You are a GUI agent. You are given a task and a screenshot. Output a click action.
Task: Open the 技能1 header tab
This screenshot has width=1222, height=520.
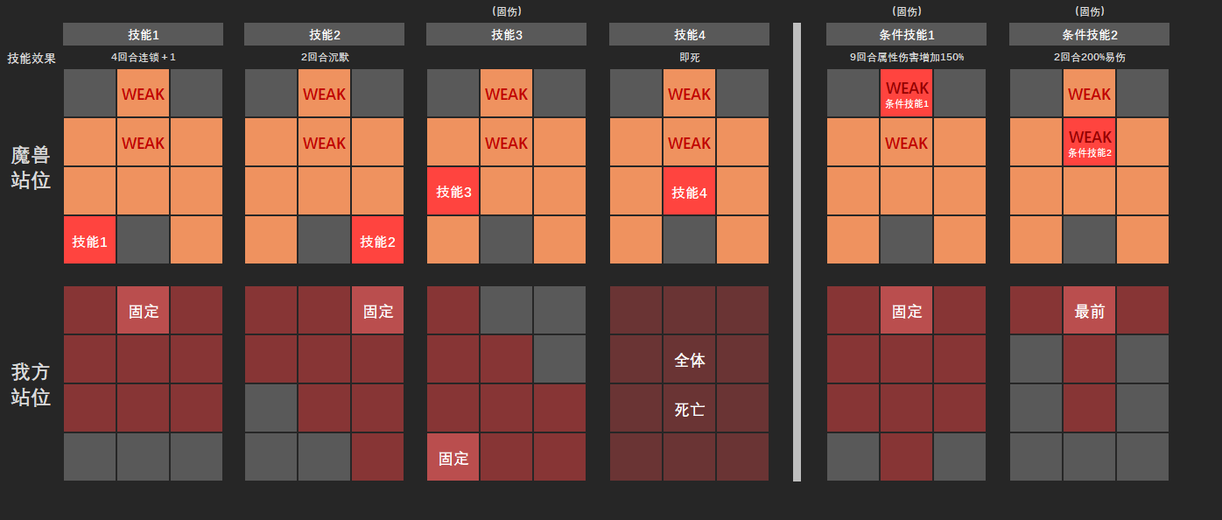pyautogui.click(x=143, y=35)
